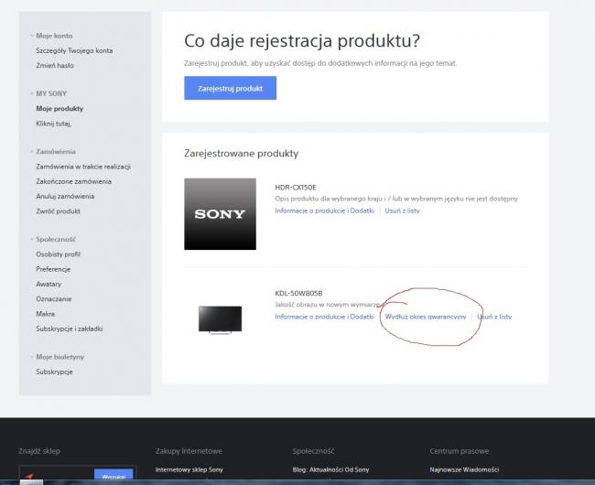Open Oznaczanie in sidebar
The width and height of the screenshot is (595, 485).
(x=53, y=298)
